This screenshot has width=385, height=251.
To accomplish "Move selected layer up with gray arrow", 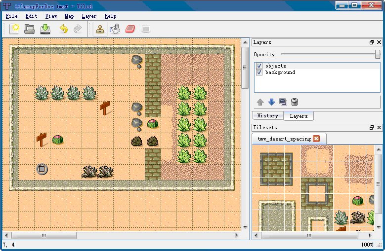I will pyautogui.click(x=260, y=102).
